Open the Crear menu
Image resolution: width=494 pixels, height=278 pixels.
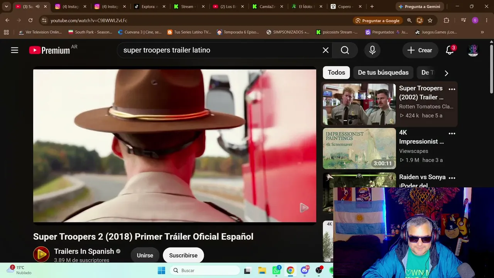[420, 50]
